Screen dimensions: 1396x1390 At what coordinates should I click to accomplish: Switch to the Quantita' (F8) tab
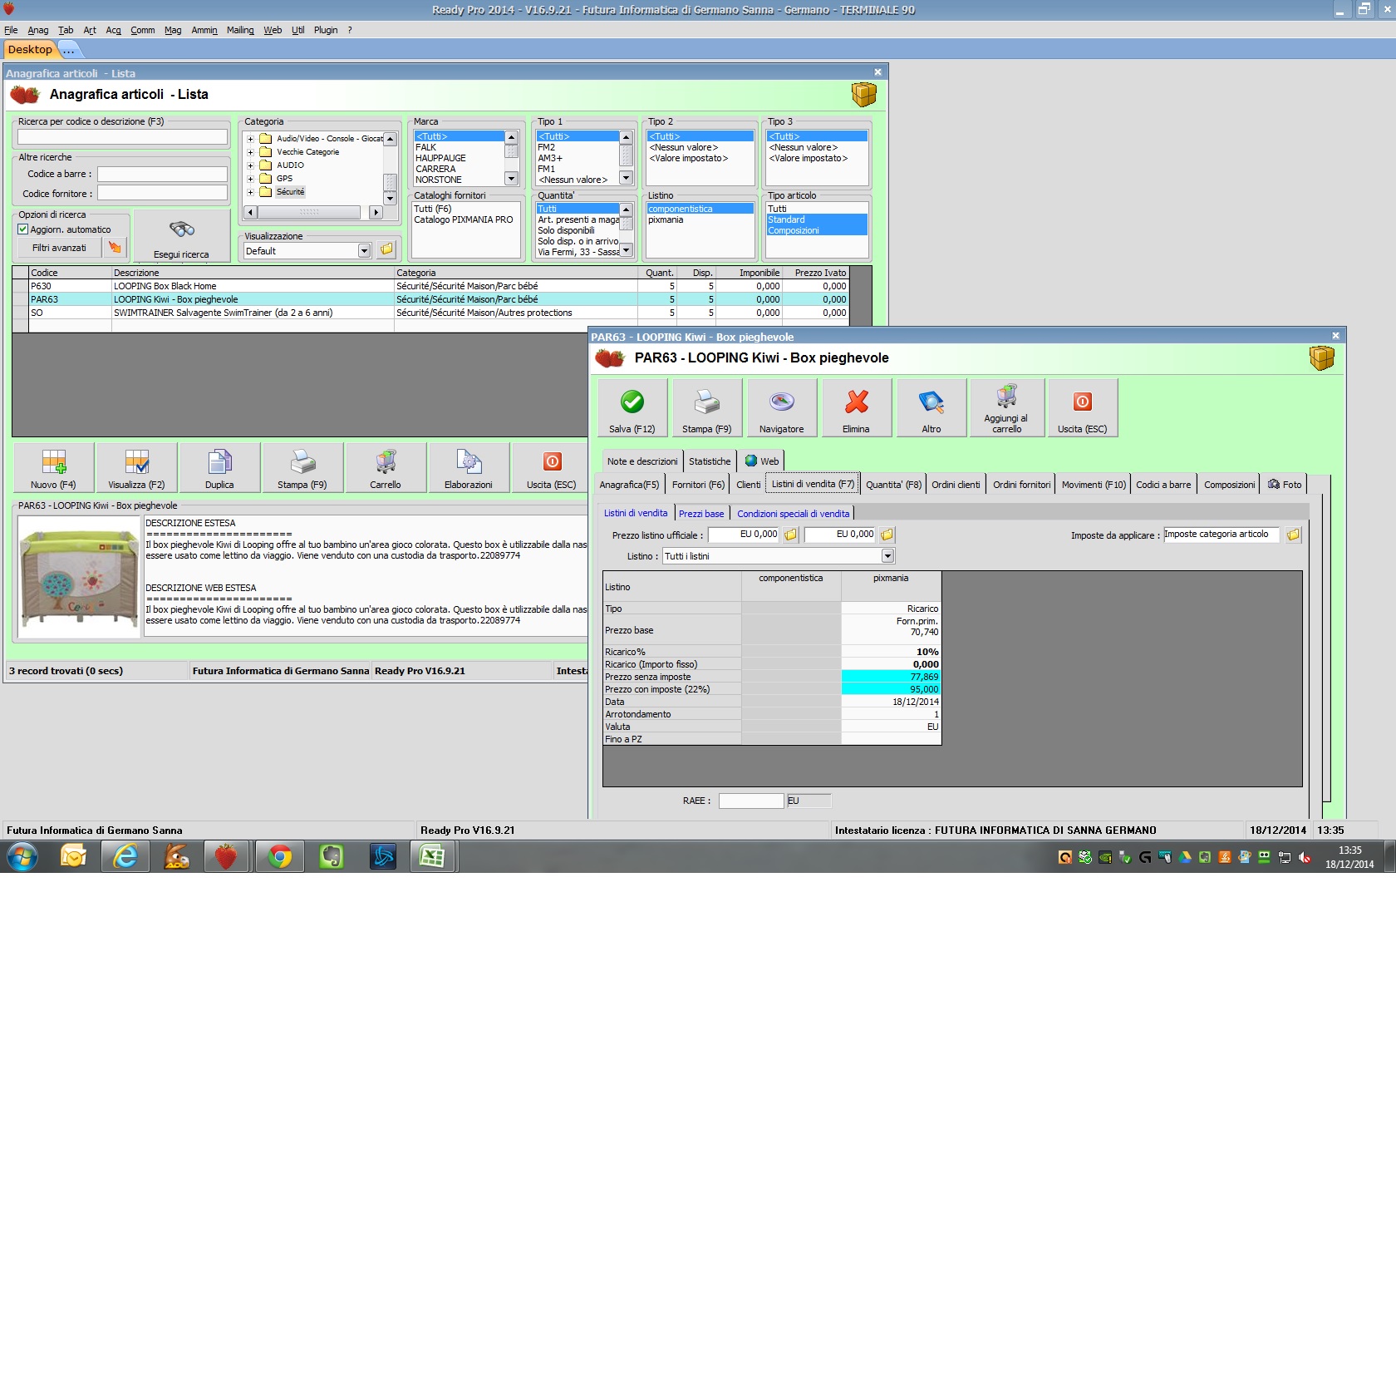(893, 485)
